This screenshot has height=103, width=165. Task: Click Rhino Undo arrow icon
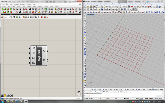click(107, 6)
